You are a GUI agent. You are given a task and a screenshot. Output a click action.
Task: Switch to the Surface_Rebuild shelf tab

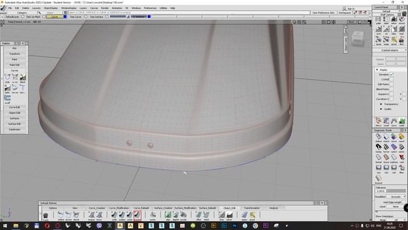click(207, 208)
